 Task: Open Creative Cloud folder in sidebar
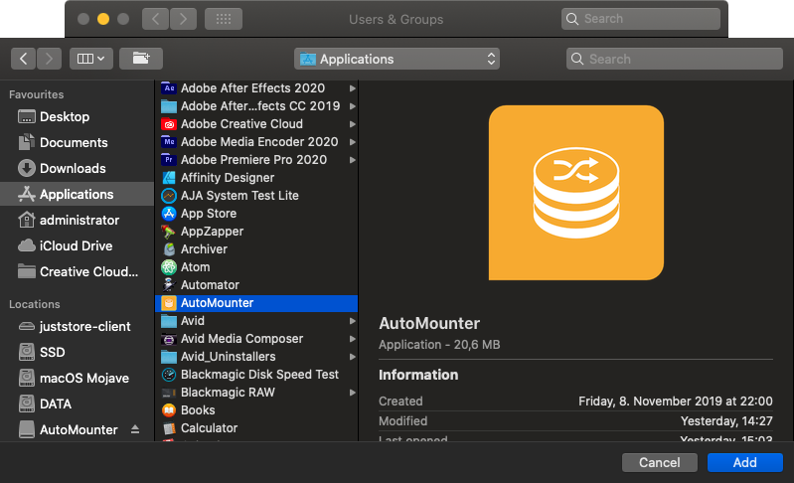(x=77, y=272)
